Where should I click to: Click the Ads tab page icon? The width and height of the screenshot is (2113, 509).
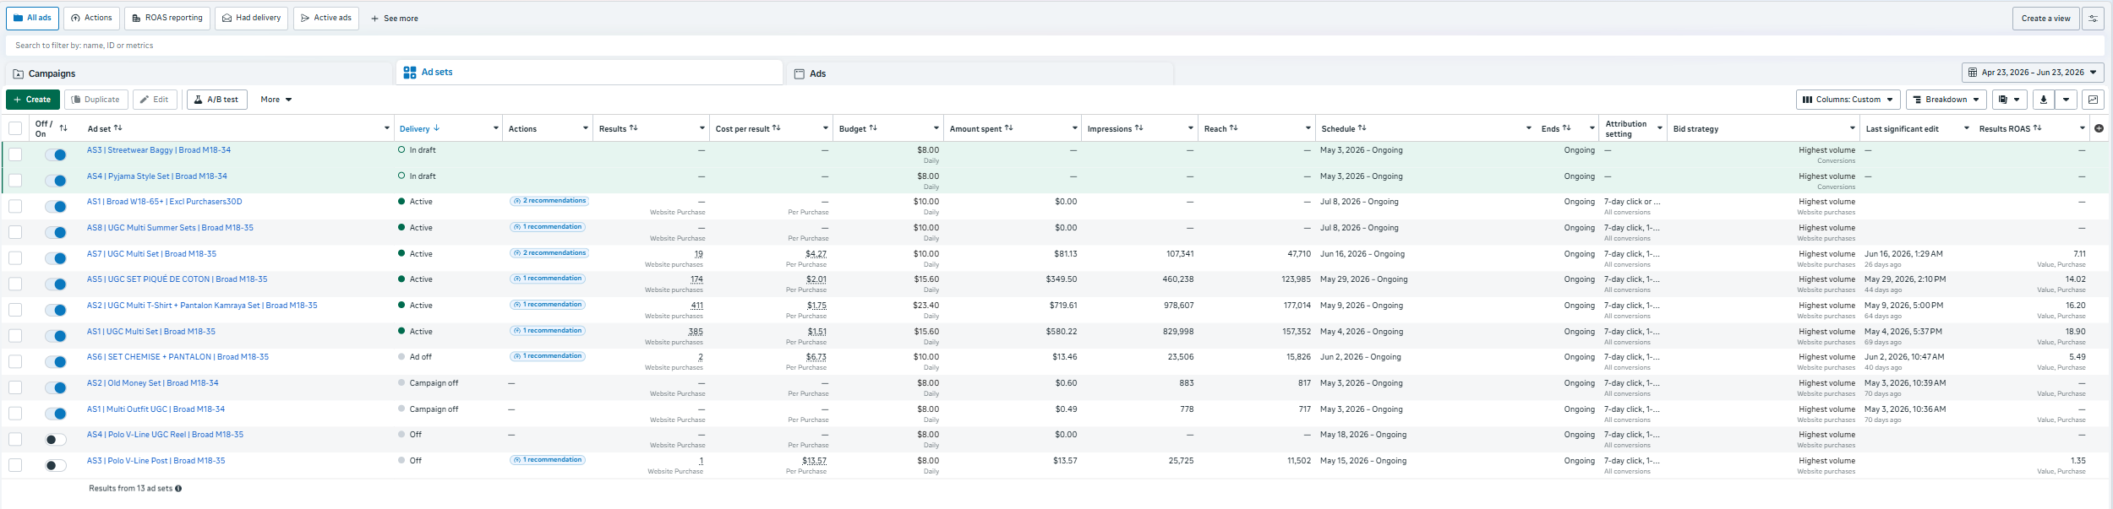(800, 74)
